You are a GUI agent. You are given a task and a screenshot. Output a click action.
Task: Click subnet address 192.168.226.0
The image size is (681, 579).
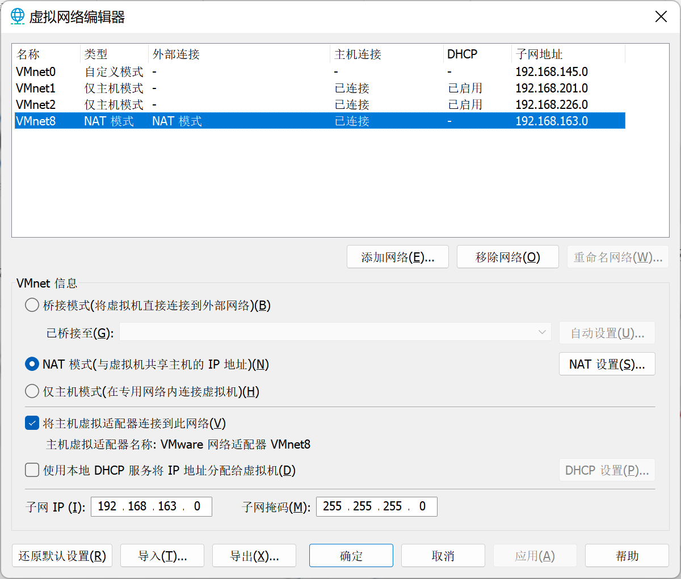coord(552,105)
